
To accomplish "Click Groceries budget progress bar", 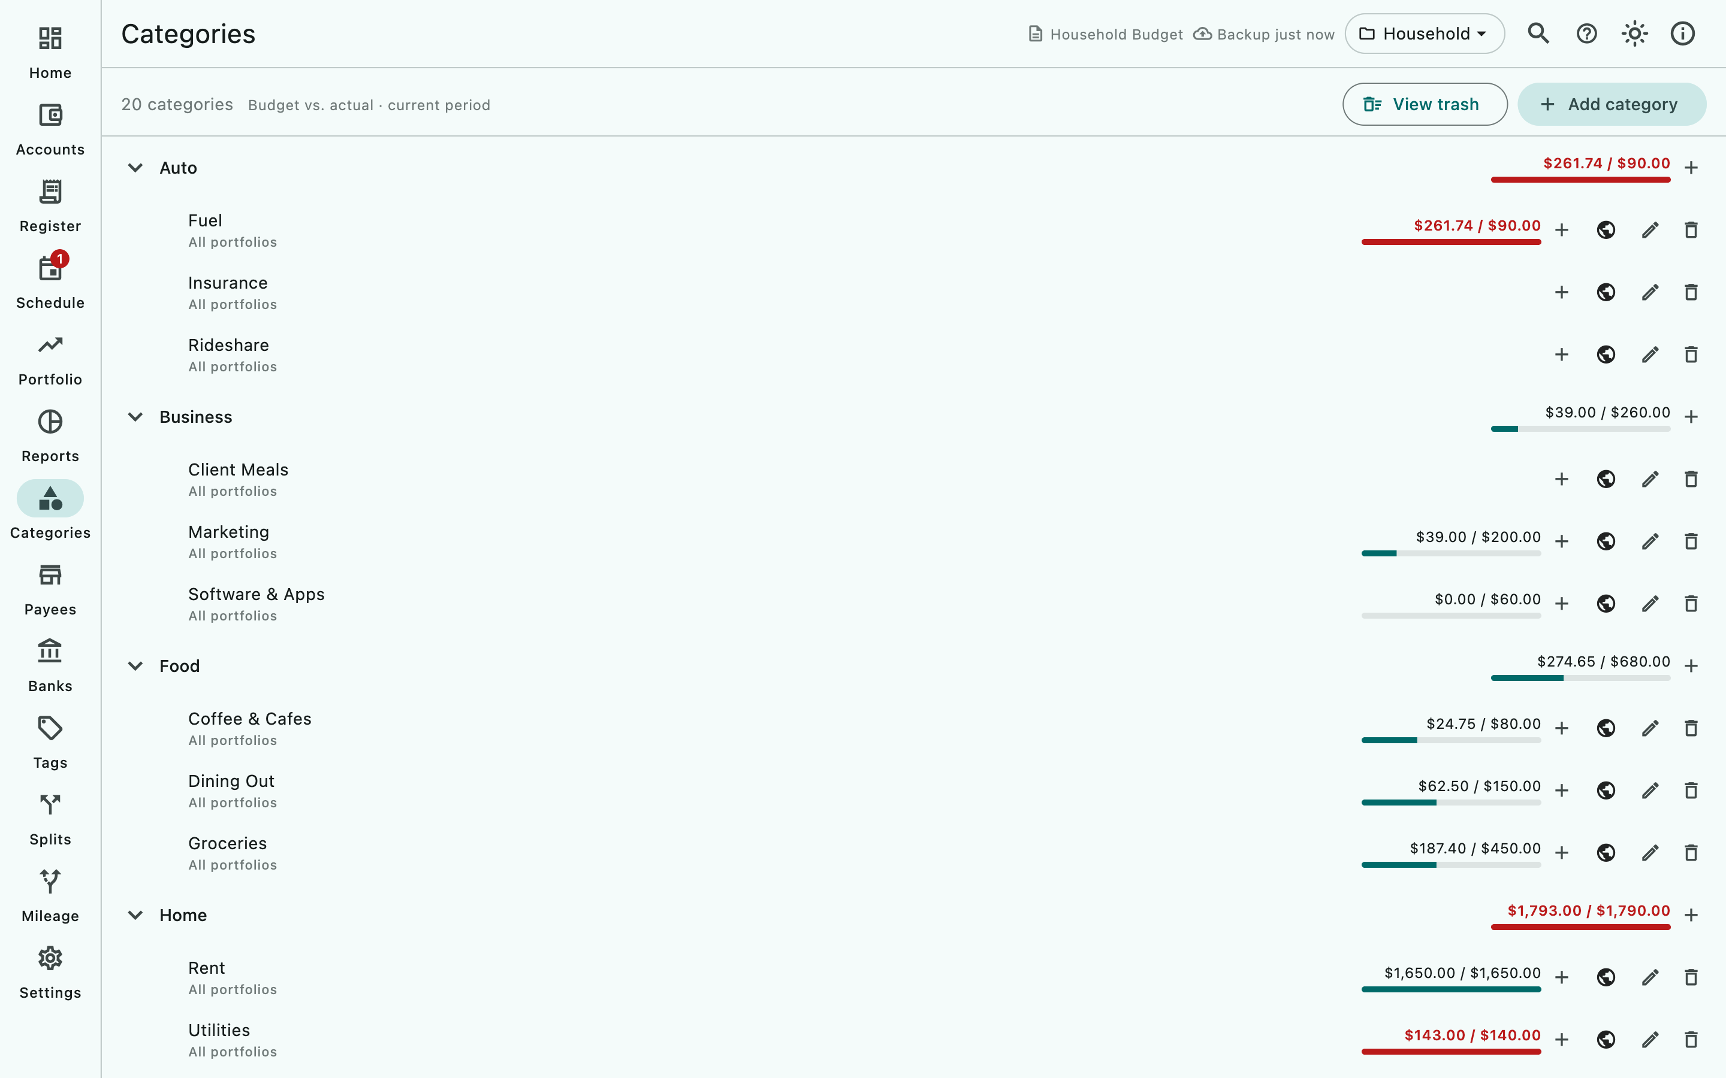I will (x=1451, y=865).
